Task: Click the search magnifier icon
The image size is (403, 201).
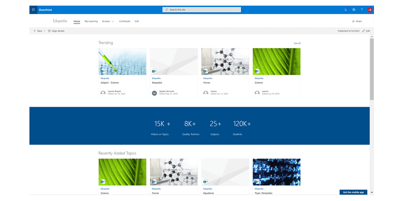Action: click(x=167, y=10)
